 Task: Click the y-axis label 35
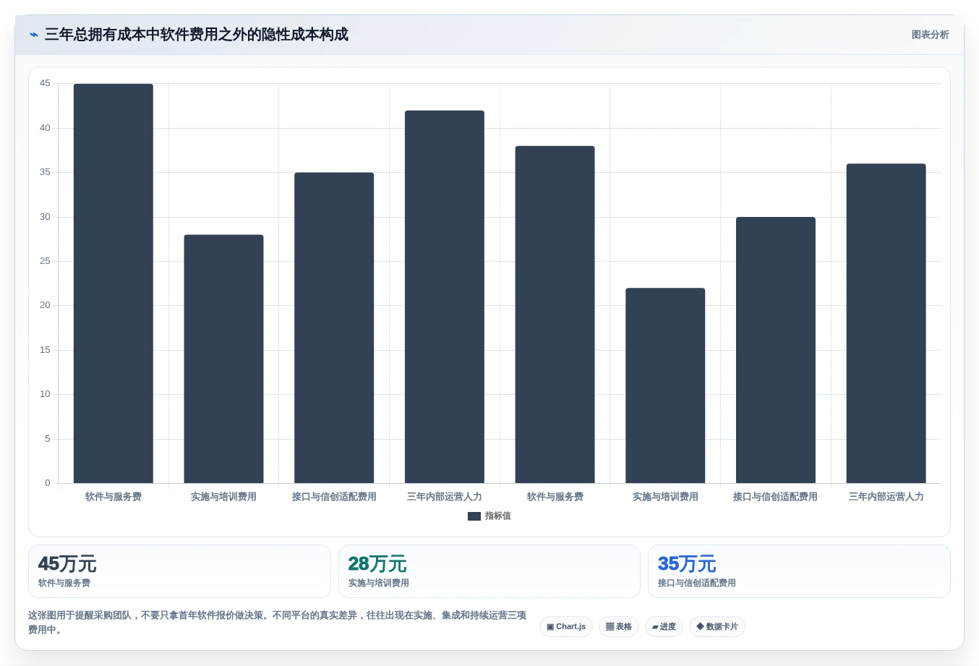coord(45,172)
